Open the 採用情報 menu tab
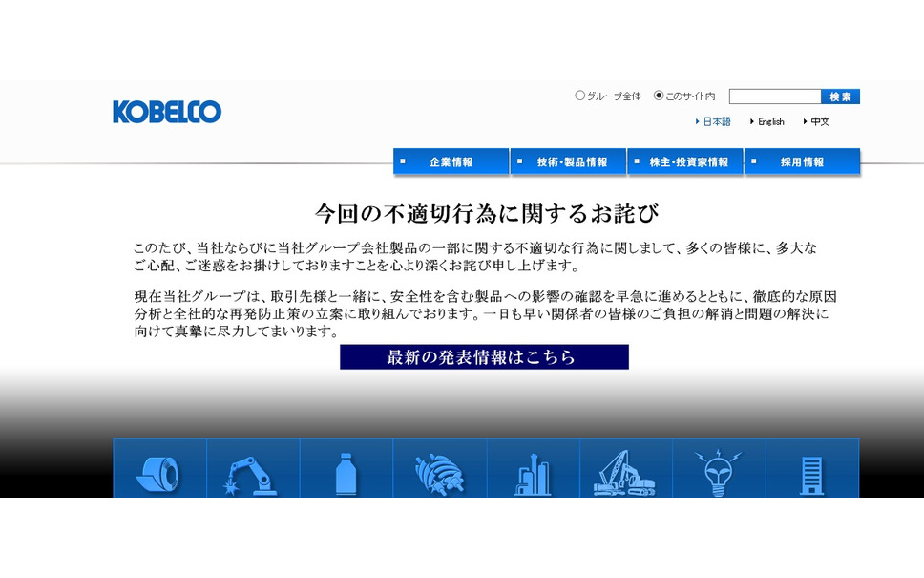 (x=802, y=162)
